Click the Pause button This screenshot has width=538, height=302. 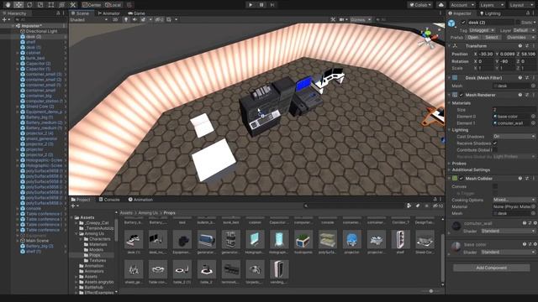pyautogui.click(x=261, y=5)
